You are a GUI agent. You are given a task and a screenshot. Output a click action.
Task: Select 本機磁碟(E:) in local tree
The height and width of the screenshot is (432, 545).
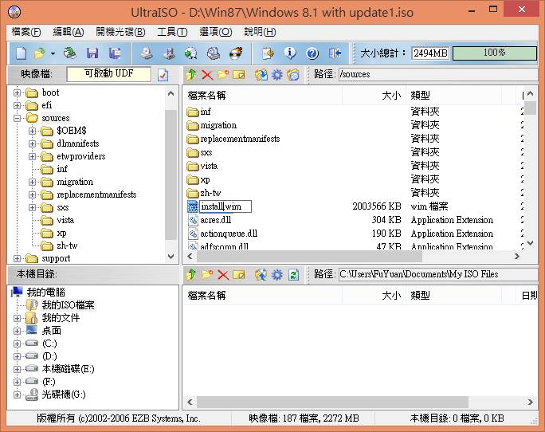point(69,369)
